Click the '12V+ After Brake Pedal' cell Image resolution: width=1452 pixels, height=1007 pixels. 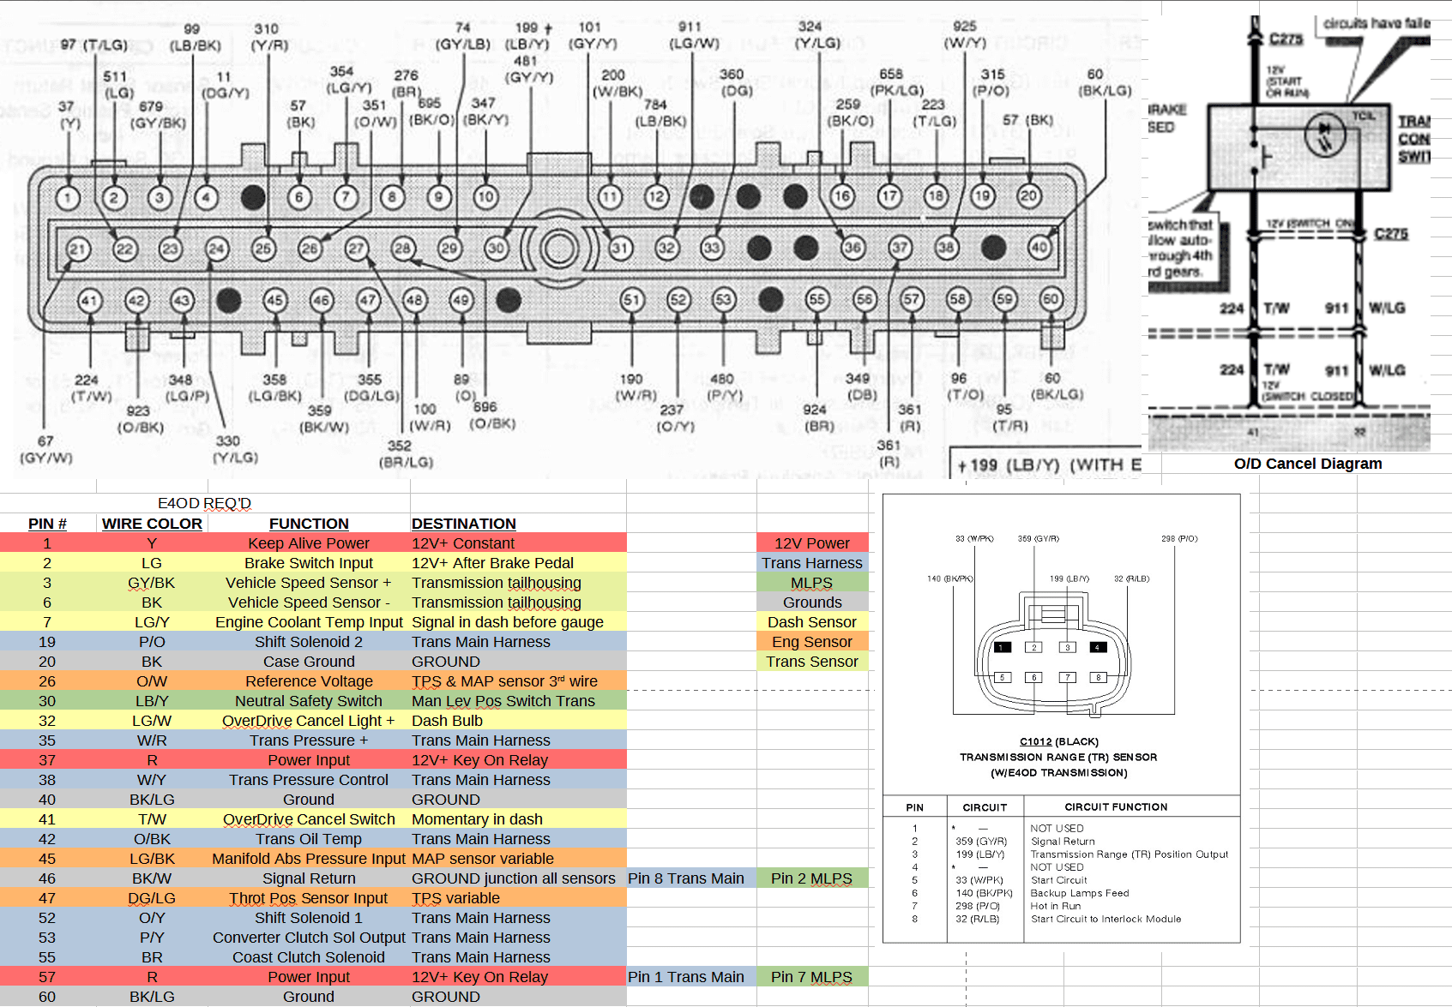[519, 563]
